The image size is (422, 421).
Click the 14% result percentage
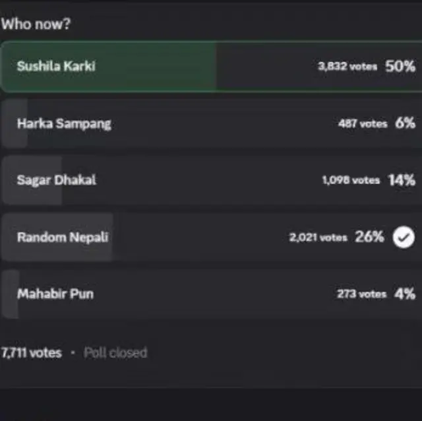pyautogui.click(x=402, y=180)
